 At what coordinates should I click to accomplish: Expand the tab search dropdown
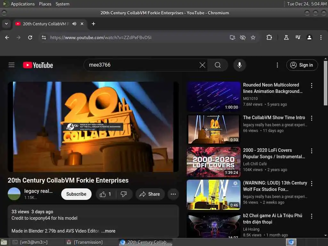(6, 24)
